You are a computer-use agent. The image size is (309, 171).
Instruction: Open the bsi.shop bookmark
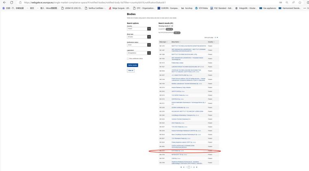click(187, 8)
